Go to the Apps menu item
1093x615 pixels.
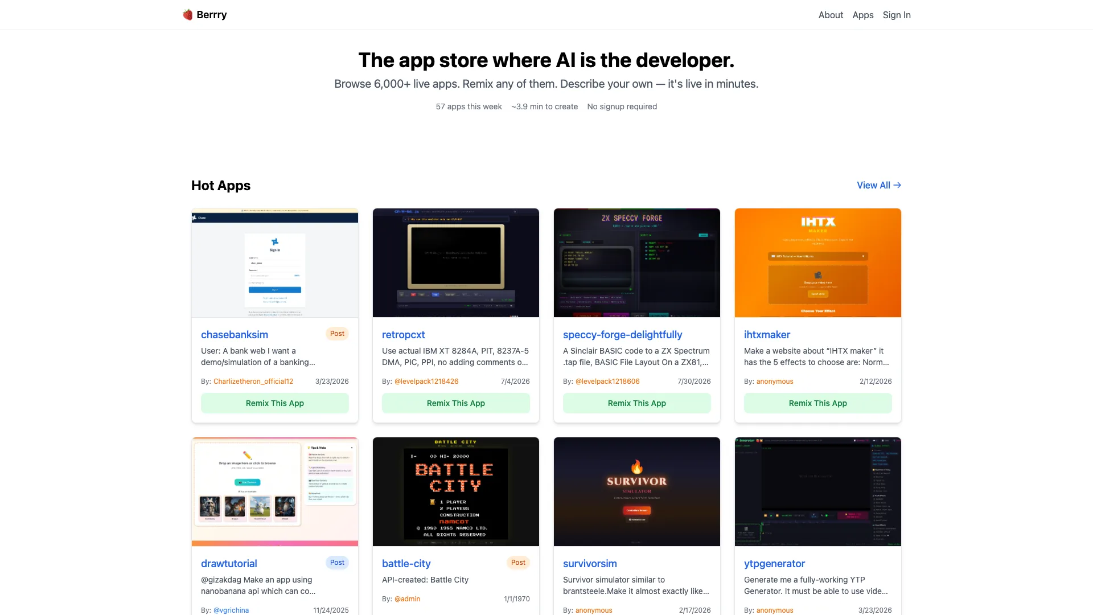tap(862, 15)
